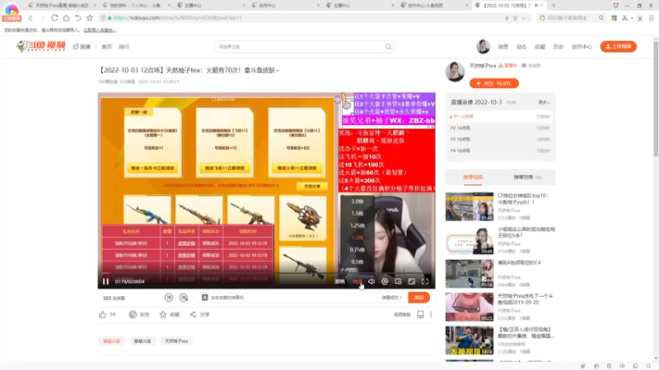Enter fullscreen on the video player
The image size is (659, 370).
pos(425,281)
